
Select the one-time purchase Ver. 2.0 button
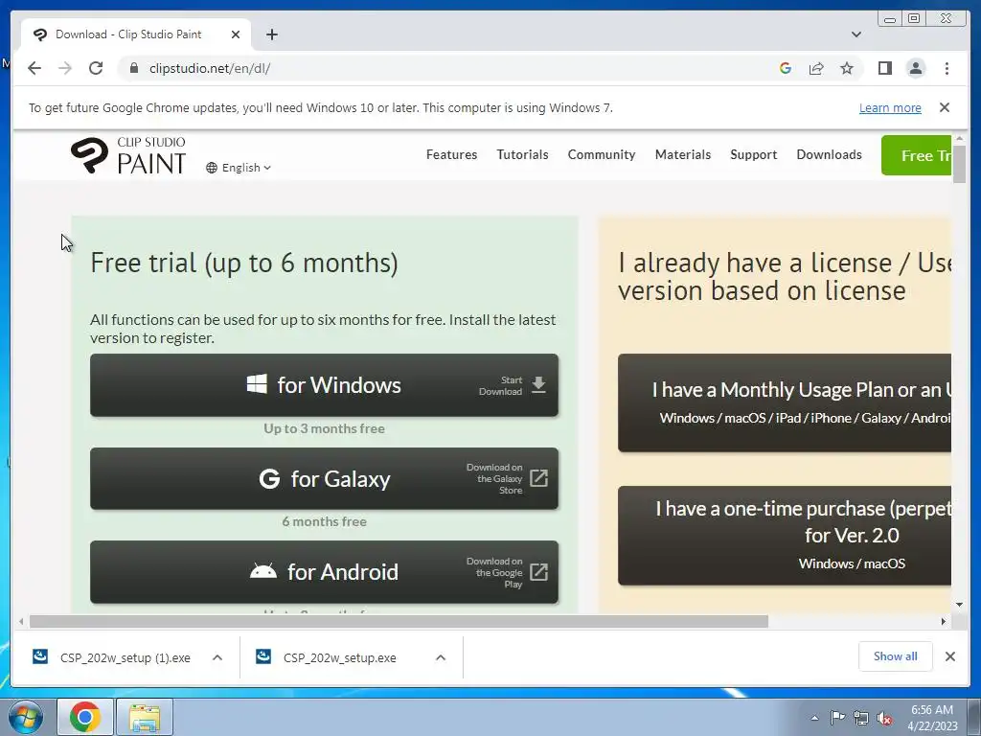785,536
